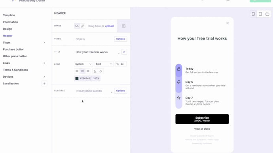Toggle underline formatting
Screen dimensions: 273x153
pyautogui.click(x=95, y=71)
